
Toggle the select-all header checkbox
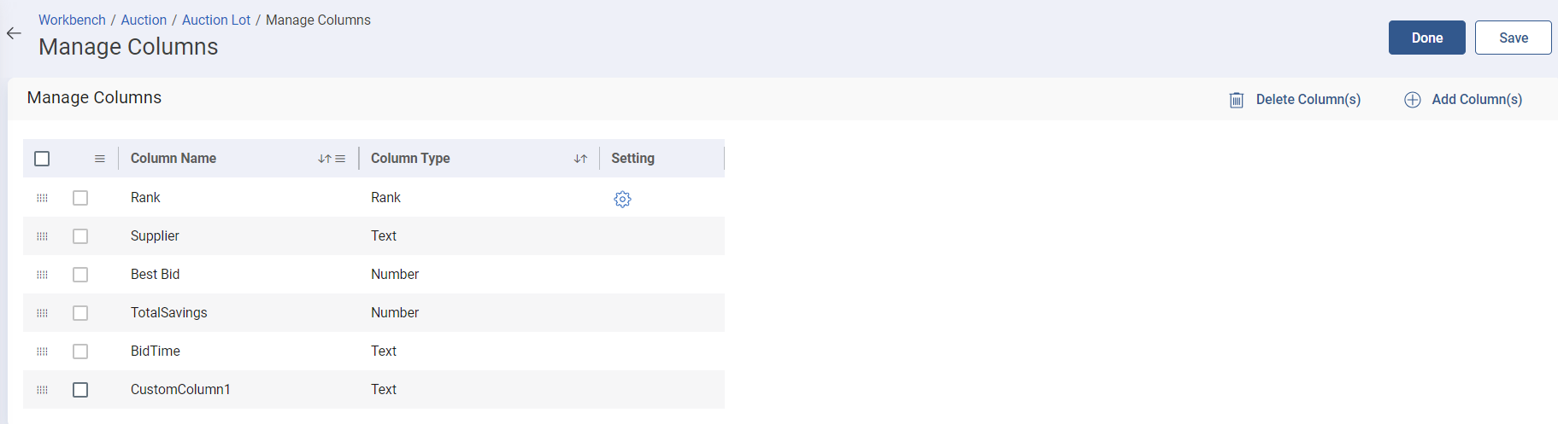point(42,159)
